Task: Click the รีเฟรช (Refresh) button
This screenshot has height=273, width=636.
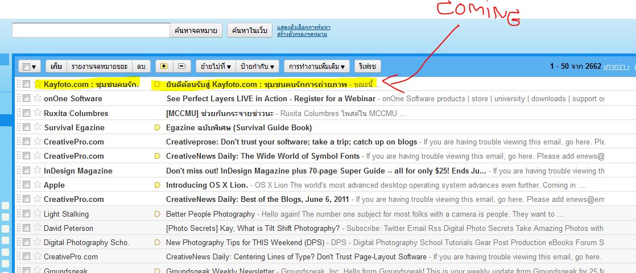Action: 368,66
